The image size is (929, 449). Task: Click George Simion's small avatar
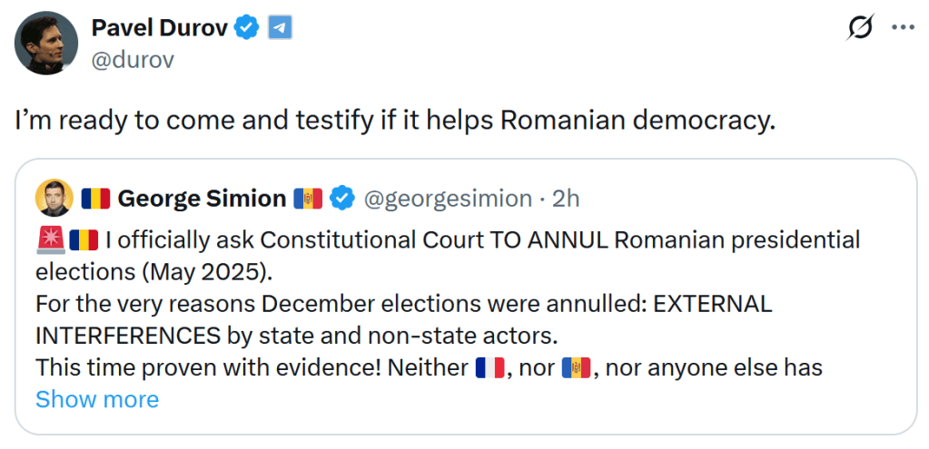point(54,198)
